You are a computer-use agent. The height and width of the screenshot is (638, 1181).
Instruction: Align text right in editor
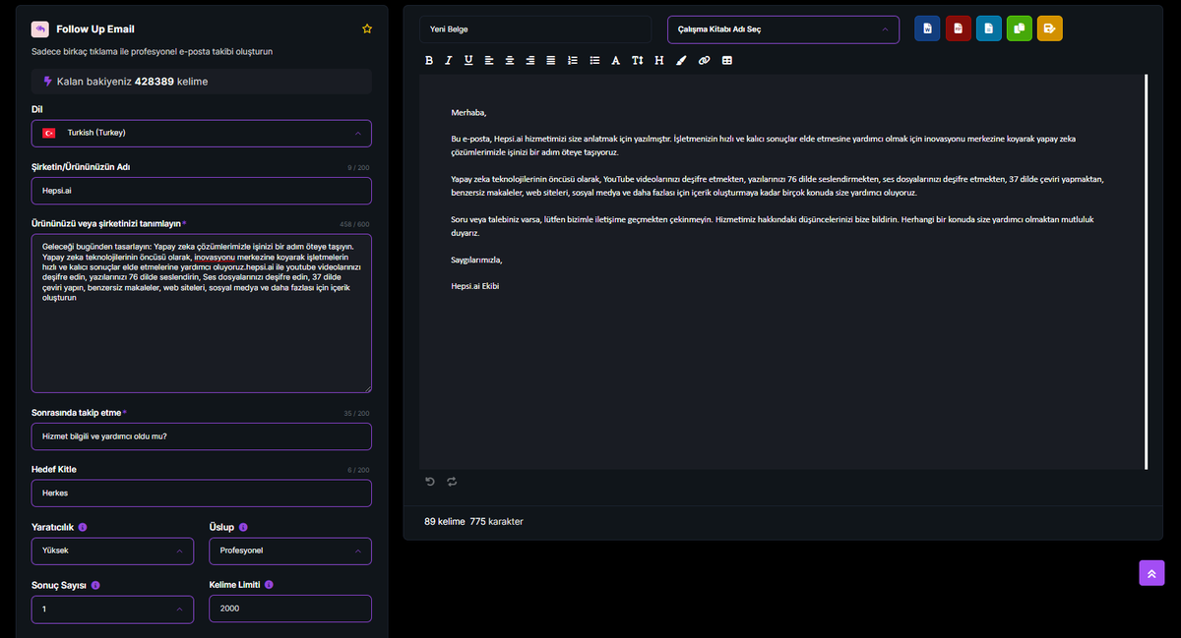point(530,60)
